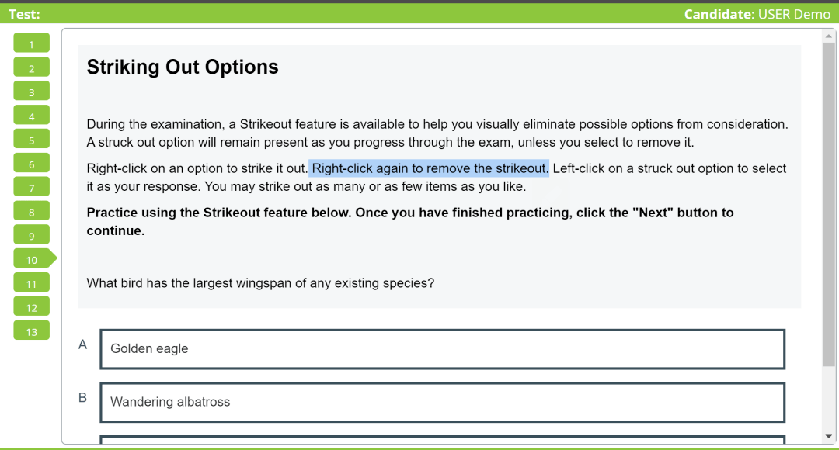
Task: Choose answer option Golden eagle
Action: [443, 349]
